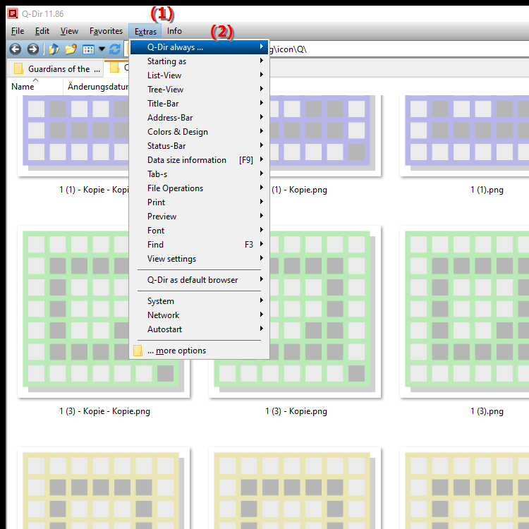Click the file name 1 (3) - Kopie.png
529x529 pixels.
point(296,411)
